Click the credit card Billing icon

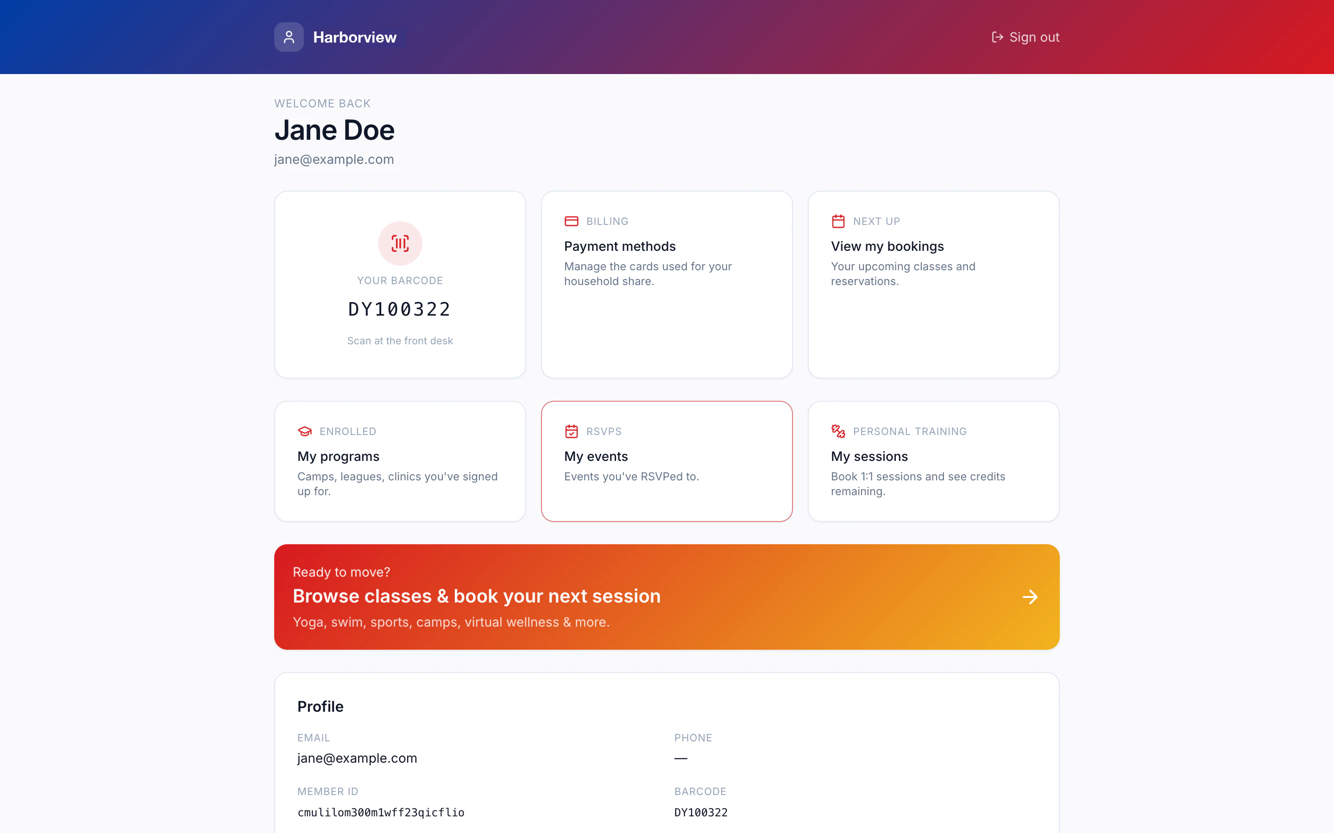pyautogui.click(x=572, y=222)
